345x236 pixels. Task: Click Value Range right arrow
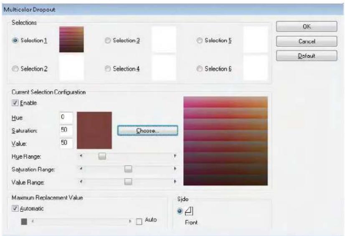click(x=175, y=182)
